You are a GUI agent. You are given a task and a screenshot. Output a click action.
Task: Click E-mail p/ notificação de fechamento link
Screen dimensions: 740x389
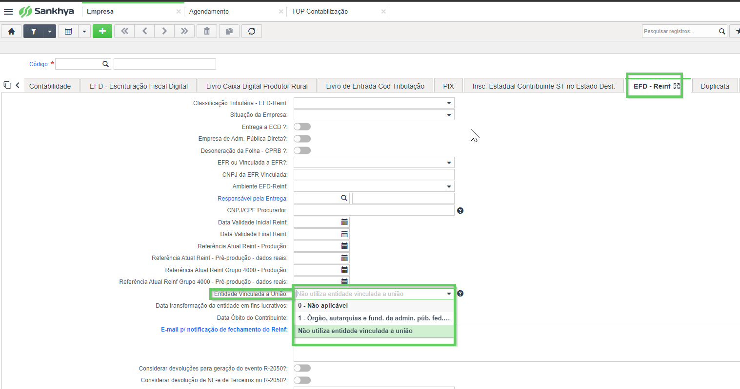pos(224,330)
